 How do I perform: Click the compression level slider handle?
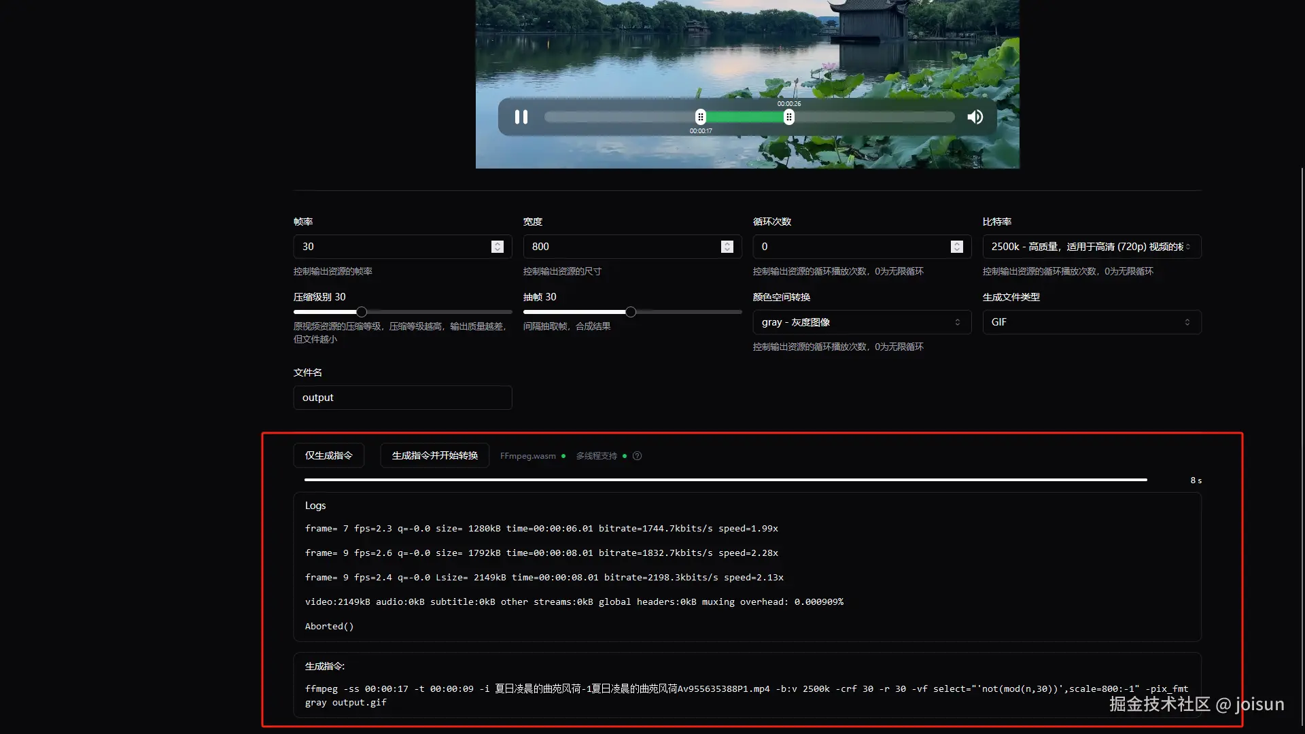pos(362,312)
